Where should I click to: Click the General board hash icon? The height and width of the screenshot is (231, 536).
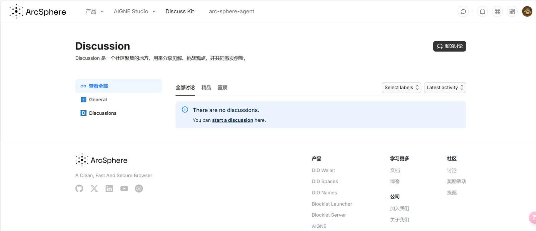click(x=83, y=100)
